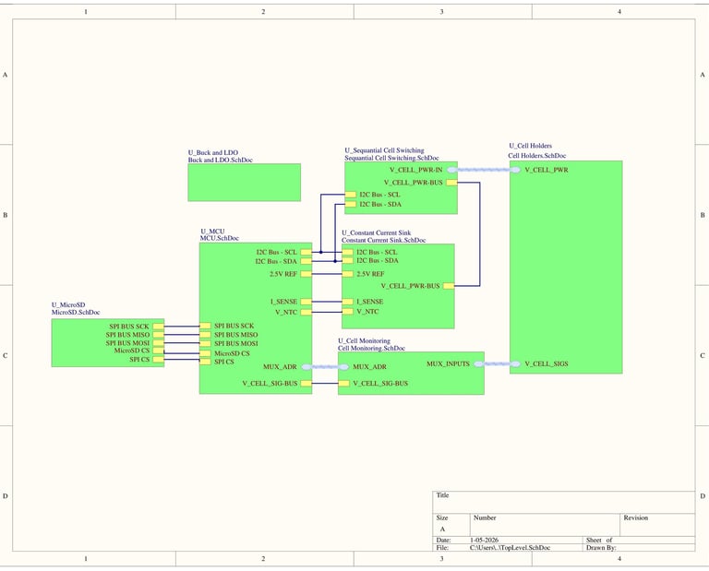The image size is (709, 571).
Task: Click the Cell Holders.SchDoc filename label
Action: [x=536, y=155]
